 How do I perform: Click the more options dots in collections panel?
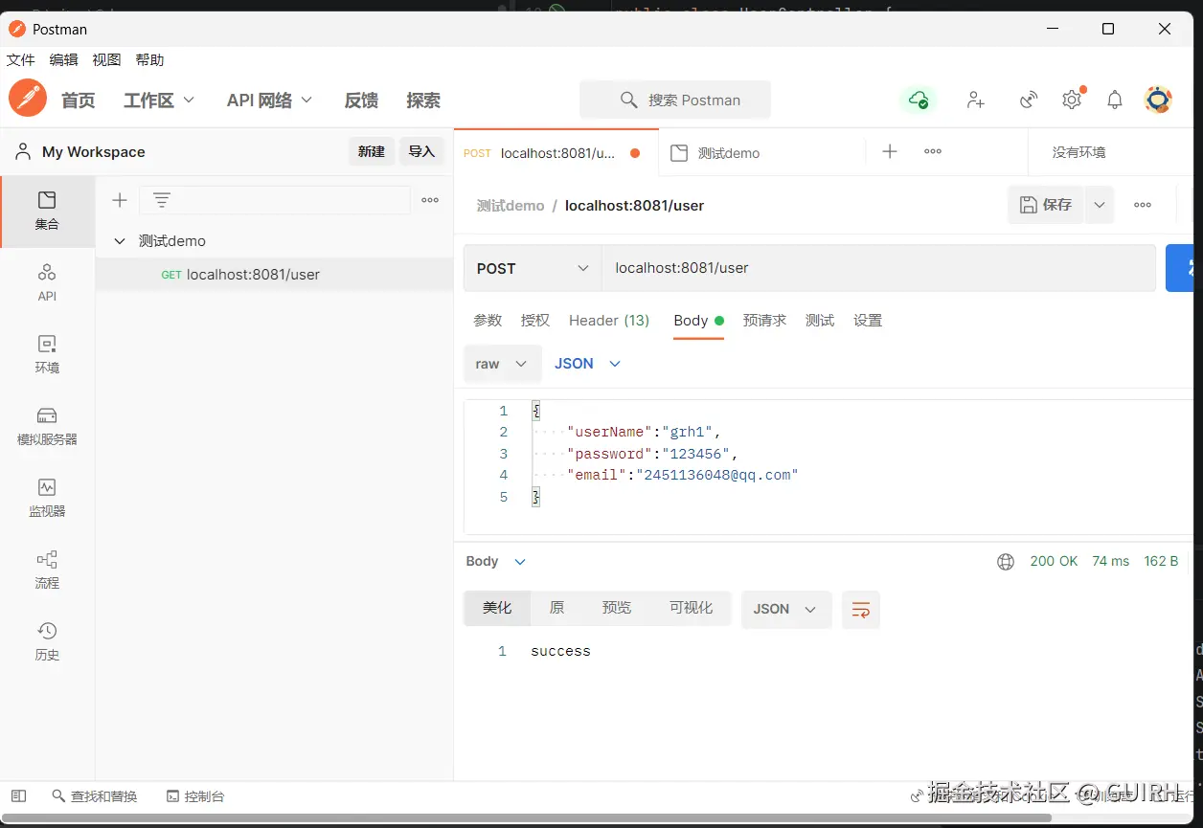pos(430,200)
